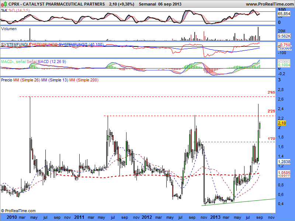295x221 pixels.
Task: Select the 'SYSTEMFUNGI3 (40 100)' indicator label
Action: tap(81, 45)
